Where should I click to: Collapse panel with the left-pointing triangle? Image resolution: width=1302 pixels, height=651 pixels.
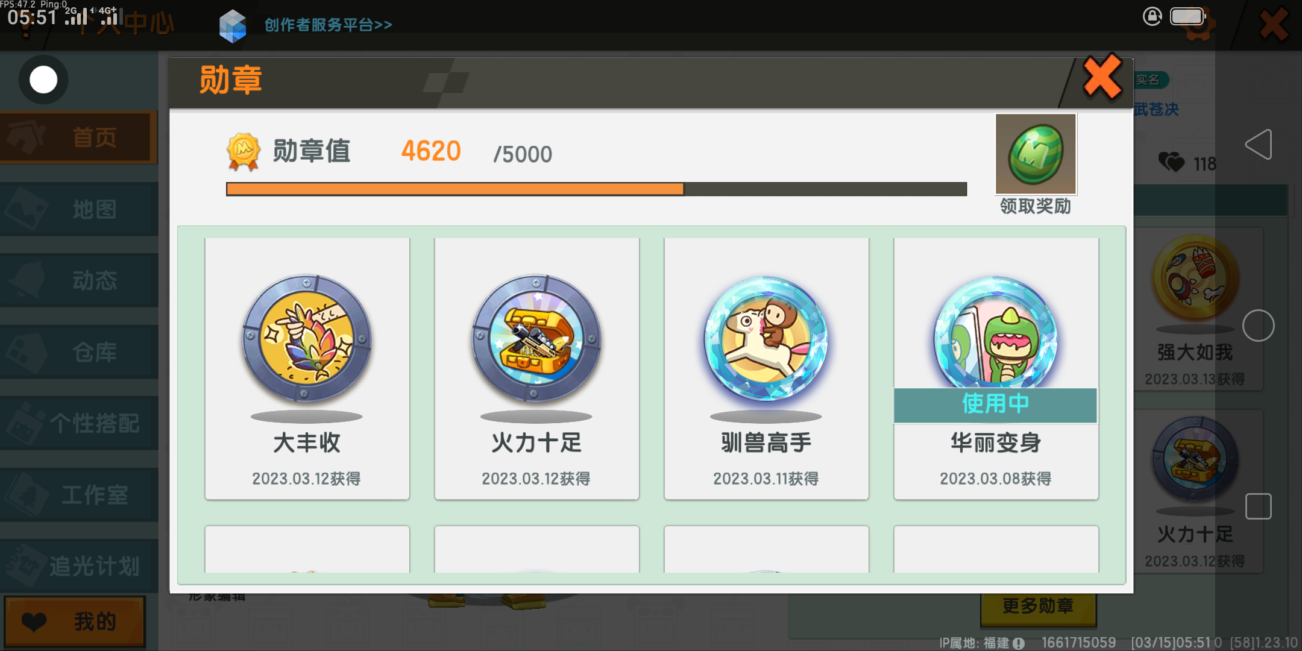pos(1259,145)
